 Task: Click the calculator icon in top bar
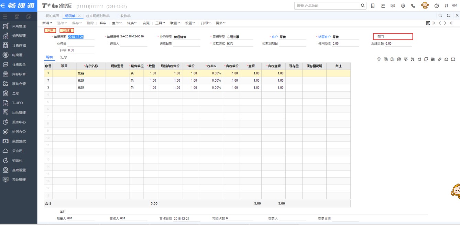click(x=373, y=6)
